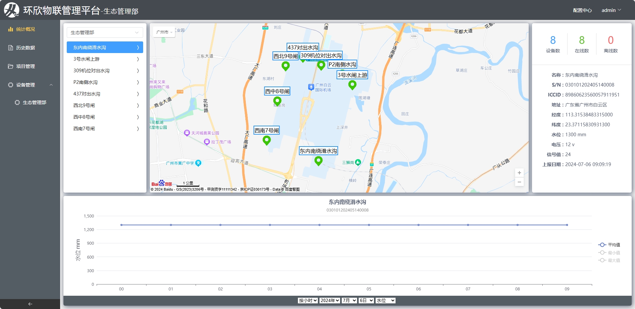Click map marker under 西中8号闸
The width and height of the screenshot is (635, 309).
[277, 101]
